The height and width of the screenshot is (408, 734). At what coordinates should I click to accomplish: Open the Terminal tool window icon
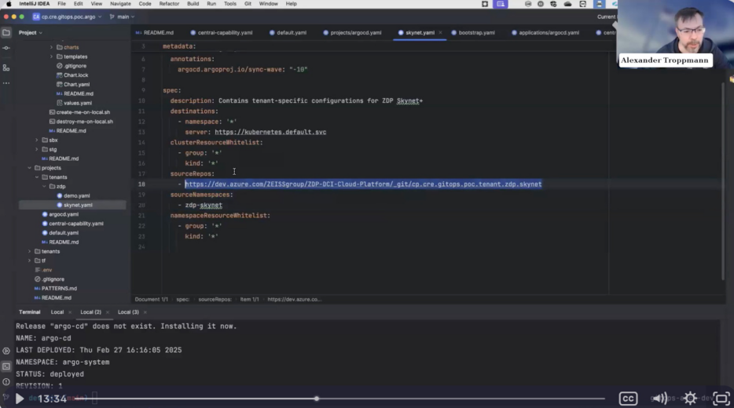coord(6,366)
